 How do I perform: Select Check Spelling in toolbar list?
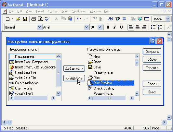pos(111,88)
